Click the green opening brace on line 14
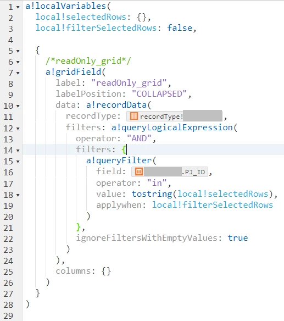284x321 pixels. (x=124, y=150)
